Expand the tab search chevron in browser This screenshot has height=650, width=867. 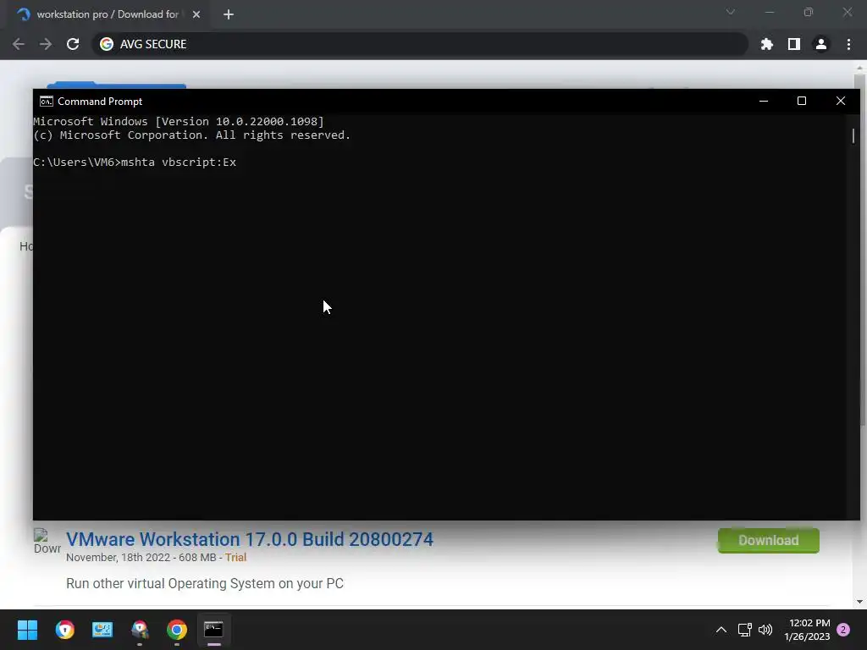[731, 12]
